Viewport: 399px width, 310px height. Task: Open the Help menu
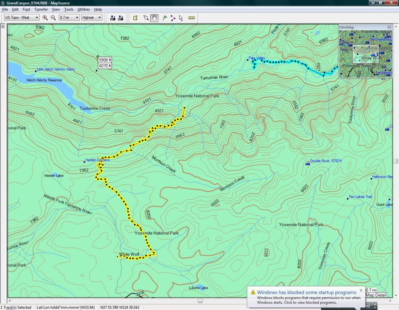tap(98, 9)
